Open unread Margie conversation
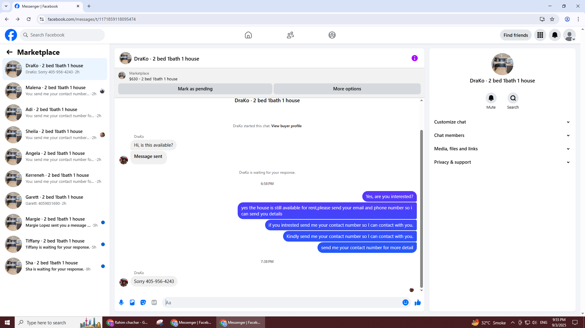 point(55,222)
